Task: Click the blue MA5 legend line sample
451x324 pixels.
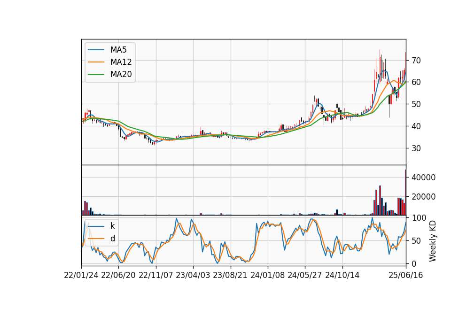Action: 96,50
